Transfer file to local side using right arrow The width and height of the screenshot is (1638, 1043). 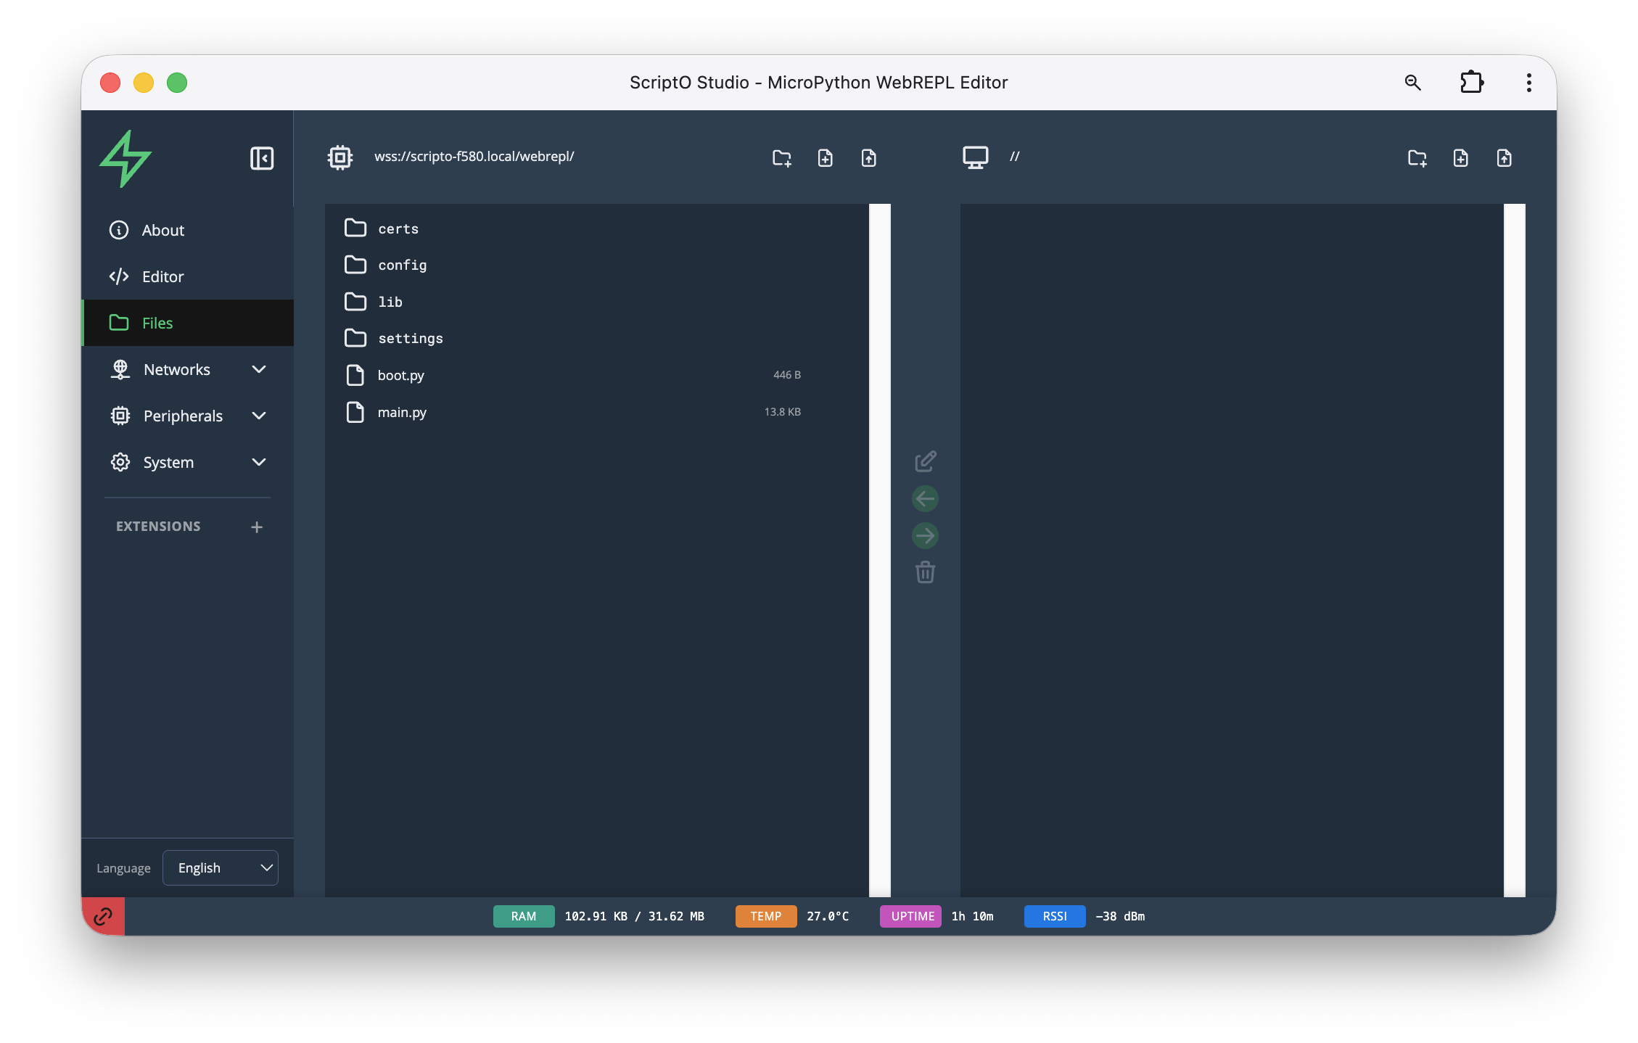[x=925, y=535]
